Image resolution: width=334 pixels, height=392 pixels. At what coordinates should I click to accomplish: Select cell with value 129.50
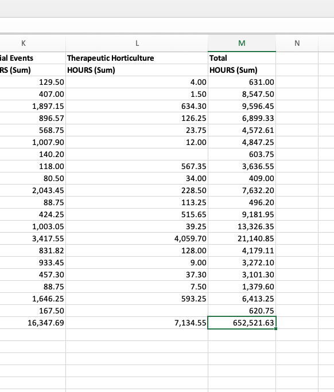click(33, 82)
